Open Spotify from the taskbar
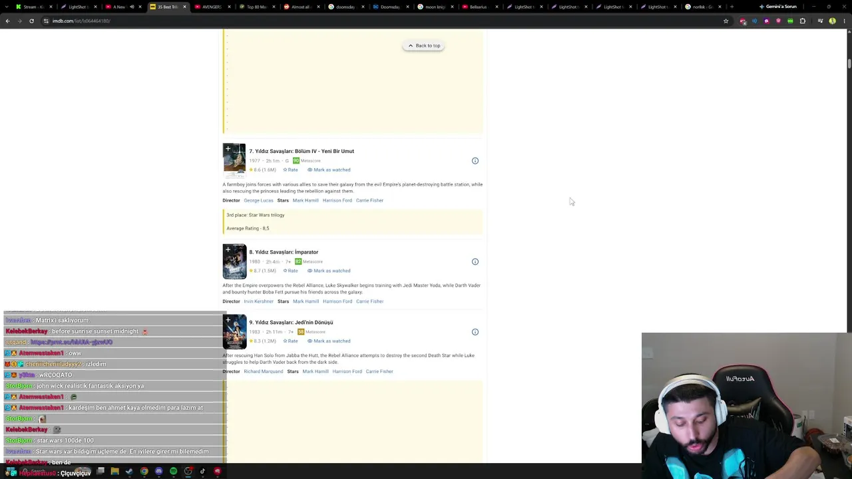The width and height of the screenshot is (852, 479). click(173, 472)
